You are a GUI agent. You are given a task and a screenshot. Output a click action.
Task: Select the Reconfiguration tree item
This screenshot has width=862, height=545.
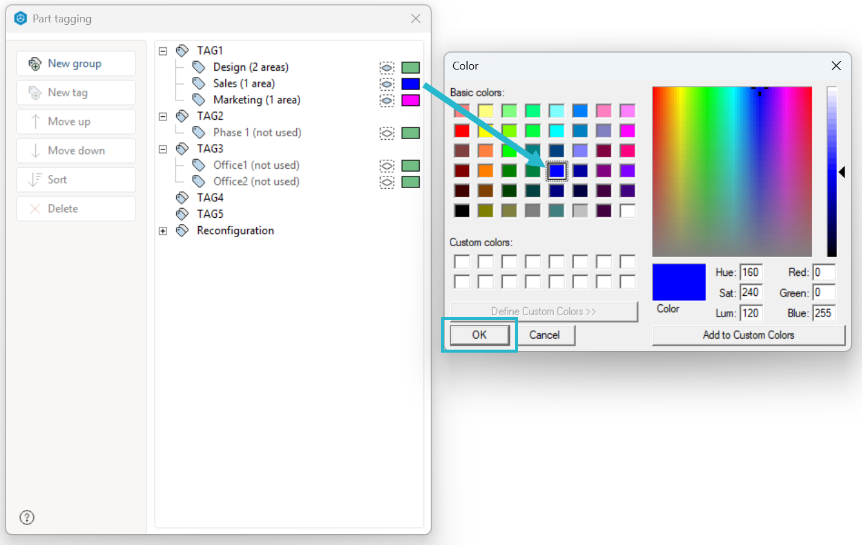click(236, 230)
